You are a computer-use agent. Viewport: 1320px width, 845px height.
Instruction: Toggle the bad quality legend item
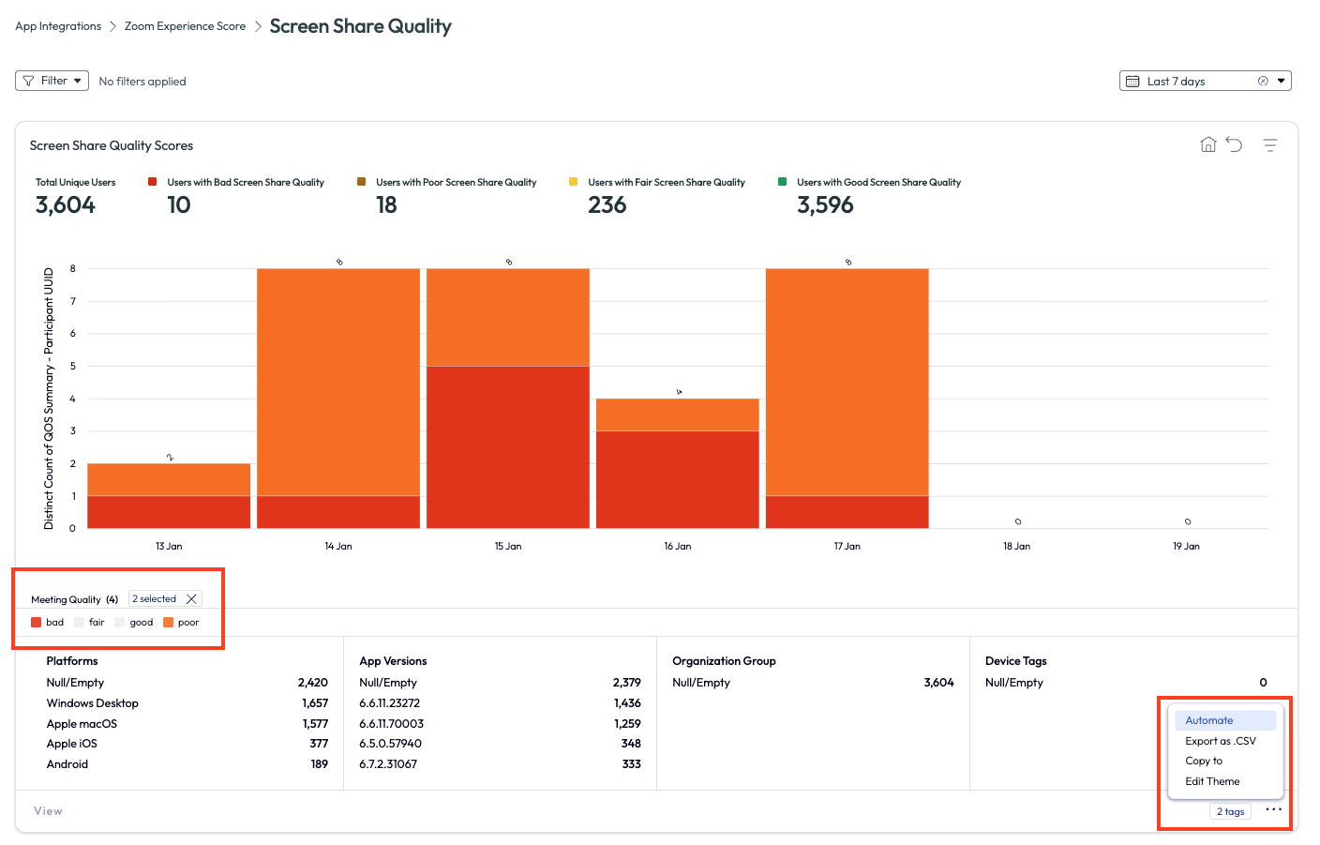coord(48,623)
